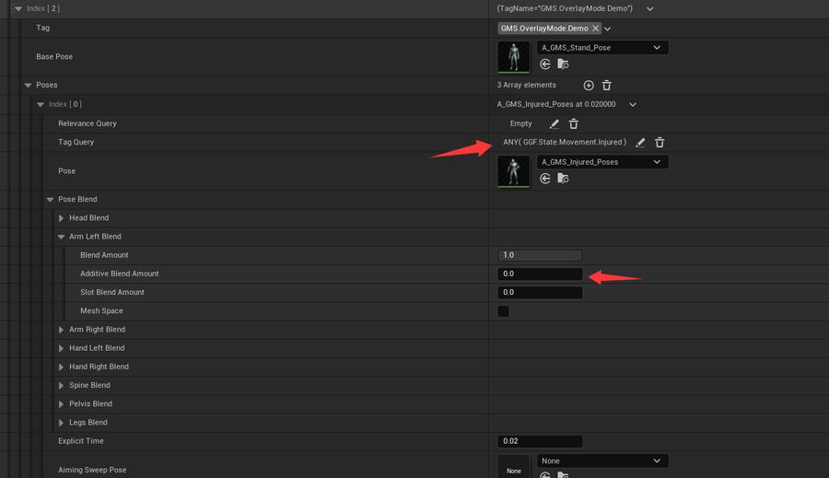Screen dimensions: 829x478
Task: Expand Arm Right Blend
Action: pyautogui.click(x=61, y=330)
